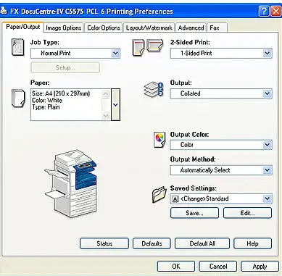Image resolution: width=282 pixels, height=276 pixels.
Task: Click the Paper list scroll down arrow
Action: (x=106, y=116)
